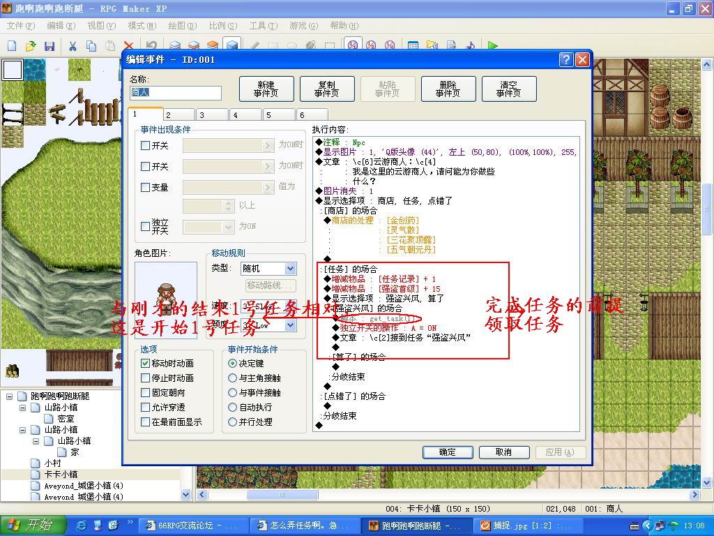
Task: Open the 工具 menu
Action: click(x=263, y=26)
